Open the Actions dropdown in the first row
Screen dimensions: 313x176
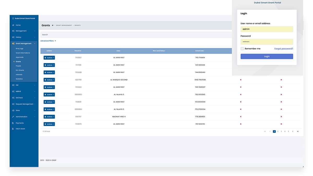pos(49,58)
